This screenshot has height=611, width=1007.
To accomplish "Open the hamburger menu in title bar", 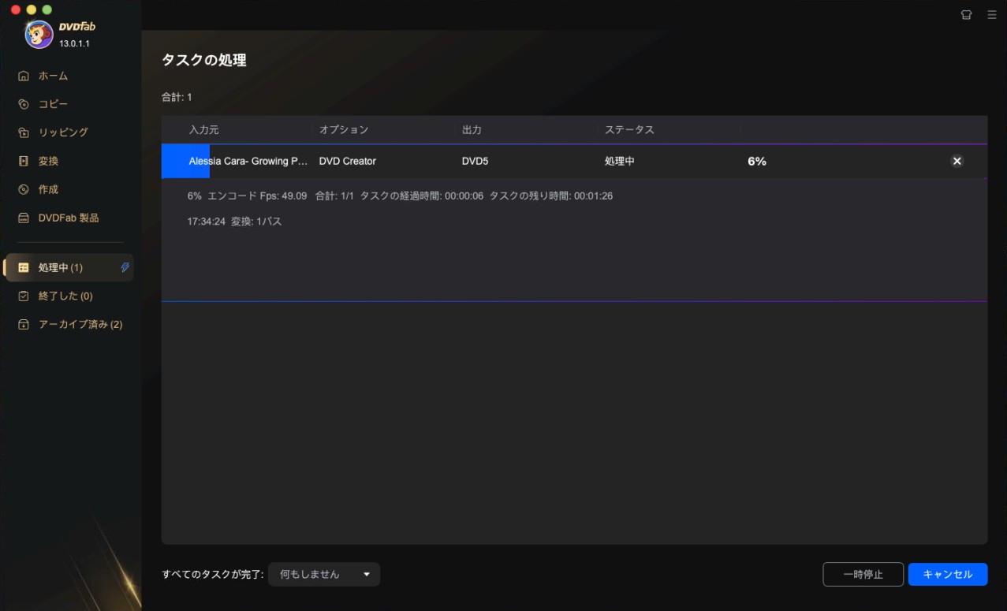I will point(992,14).
